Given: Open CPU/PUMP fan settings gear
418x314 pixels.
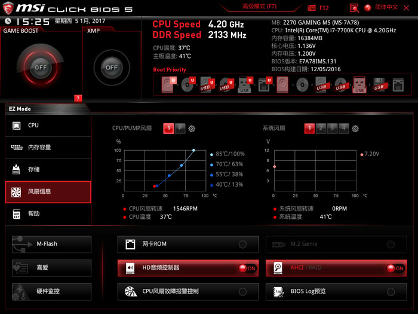Looking at the screenshot, I should (x=192, y=129).
